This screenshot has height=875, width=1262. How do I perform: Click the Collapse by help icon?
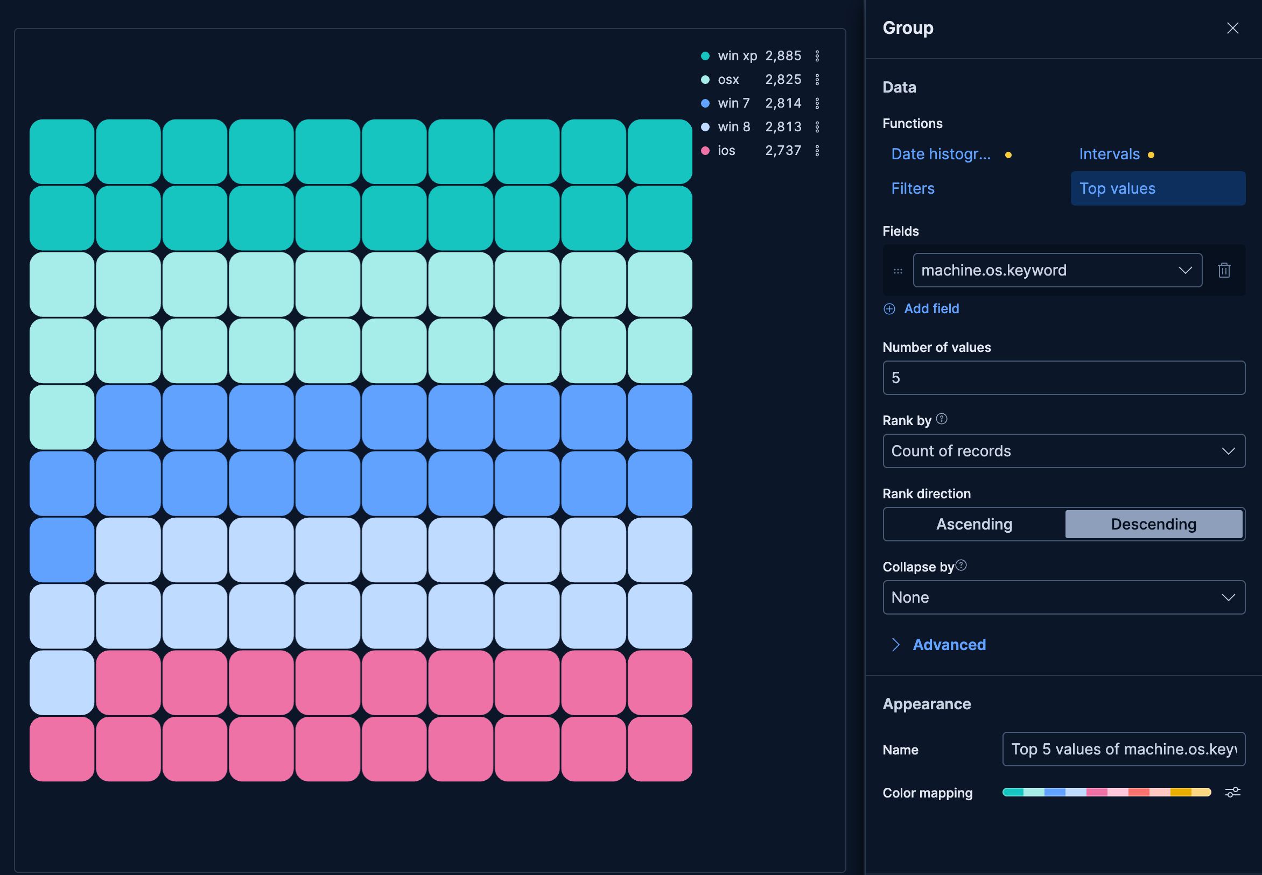(x=961, y=564)
